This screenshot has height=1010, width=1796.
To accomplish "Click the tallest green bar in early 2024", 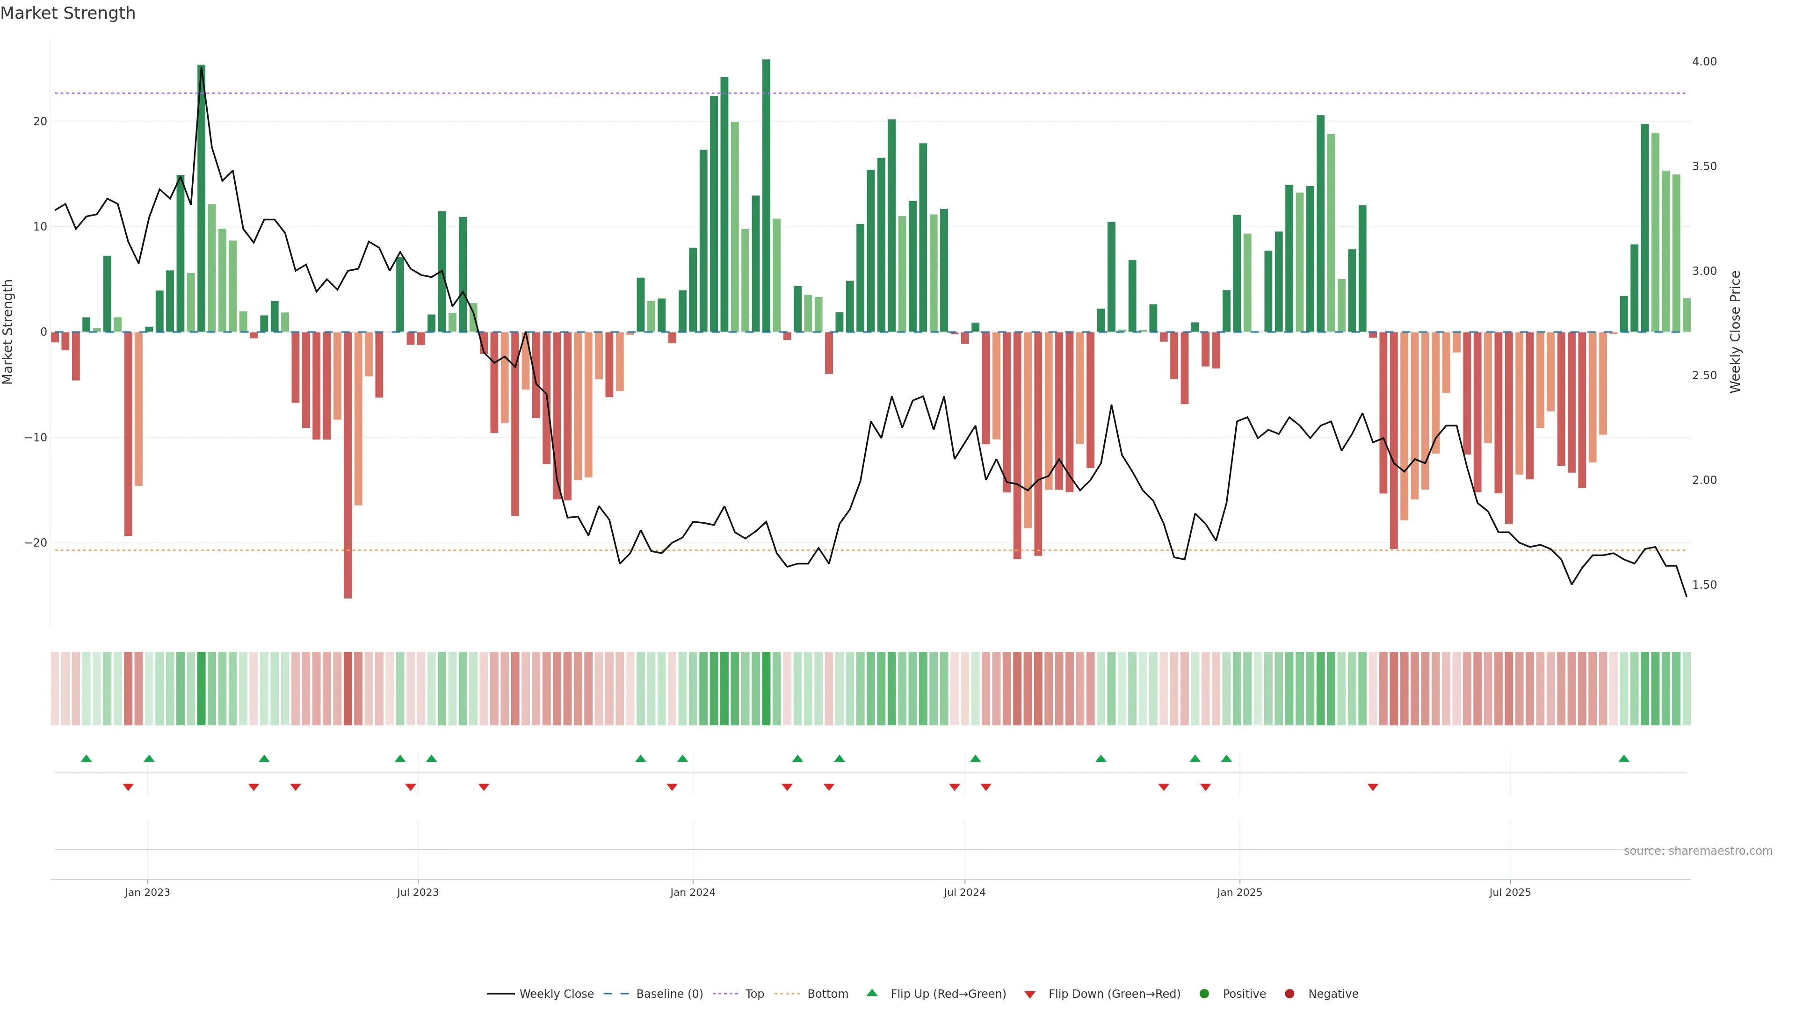I will pyautogui.click(x=766, y=195).
